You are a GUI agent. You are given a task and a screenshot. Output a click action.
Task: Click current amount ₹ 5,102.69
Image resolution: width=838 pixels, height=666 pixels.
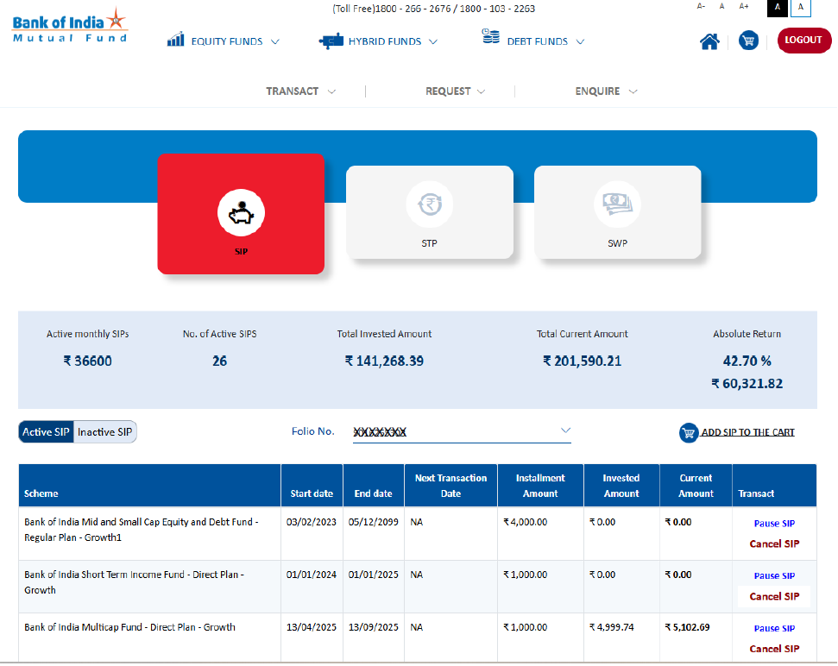687,627
